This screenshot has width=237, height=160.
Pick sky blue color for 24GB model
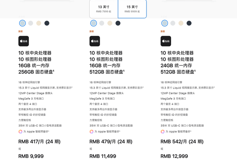pyautogui.click(x=165, y=23)
